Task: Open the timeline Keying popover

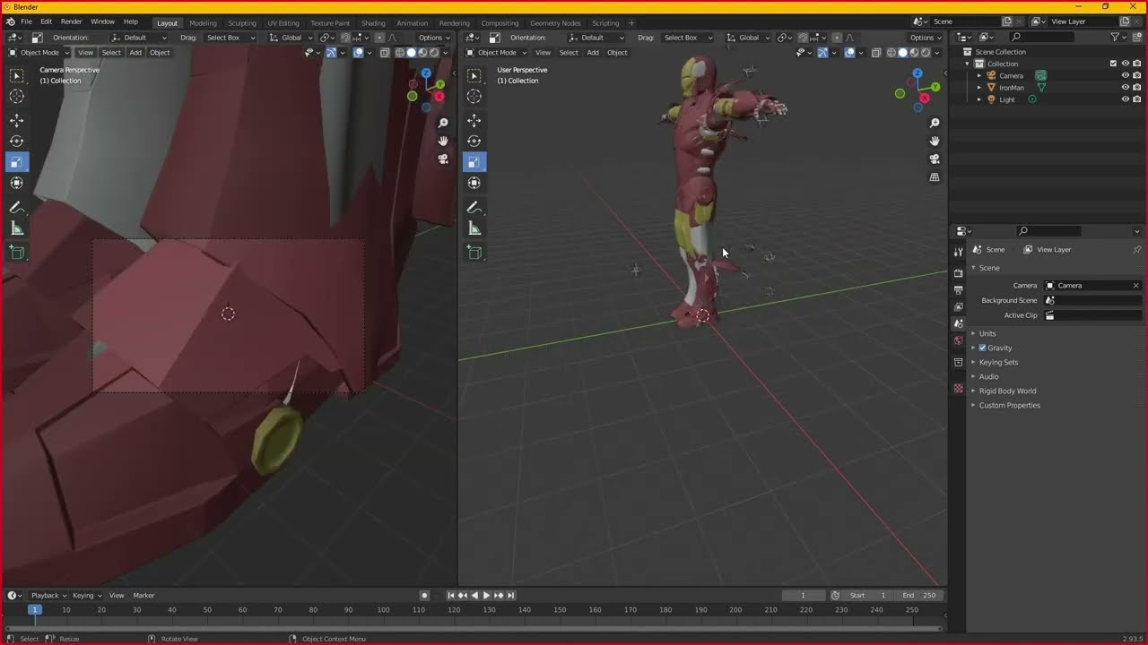Action: click(86, 595)
